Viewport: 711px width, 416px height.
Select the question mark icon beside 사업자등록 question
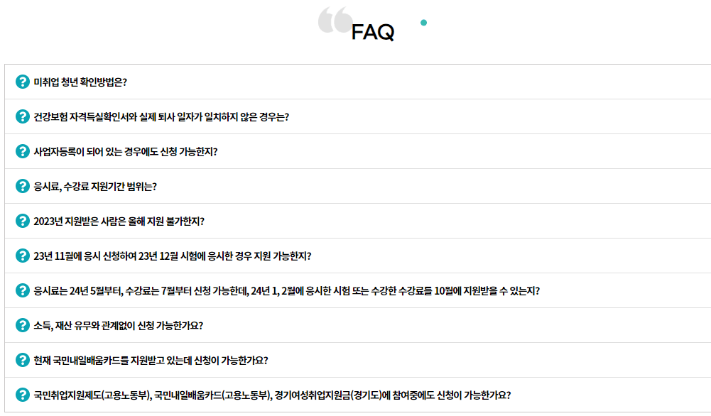(23, 150)
